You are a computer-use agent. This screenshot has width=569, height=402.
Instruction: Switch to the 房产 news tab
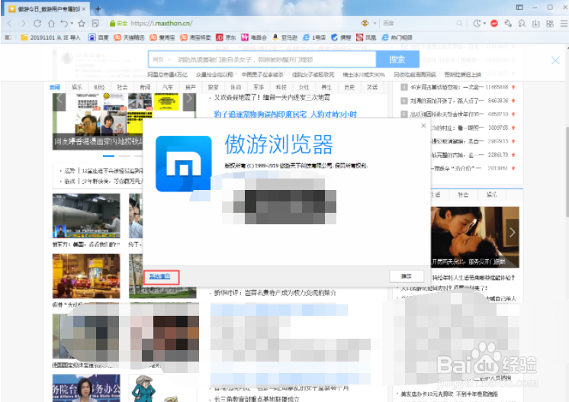point(190,87)
